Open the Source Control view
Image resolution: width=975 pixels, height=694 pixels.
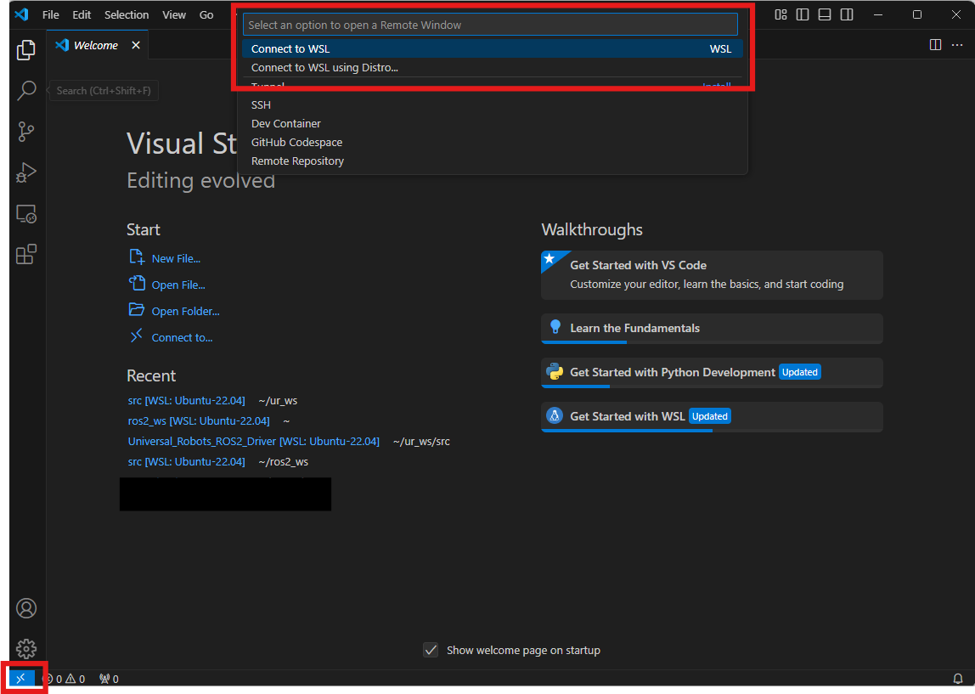pos(26,131)
